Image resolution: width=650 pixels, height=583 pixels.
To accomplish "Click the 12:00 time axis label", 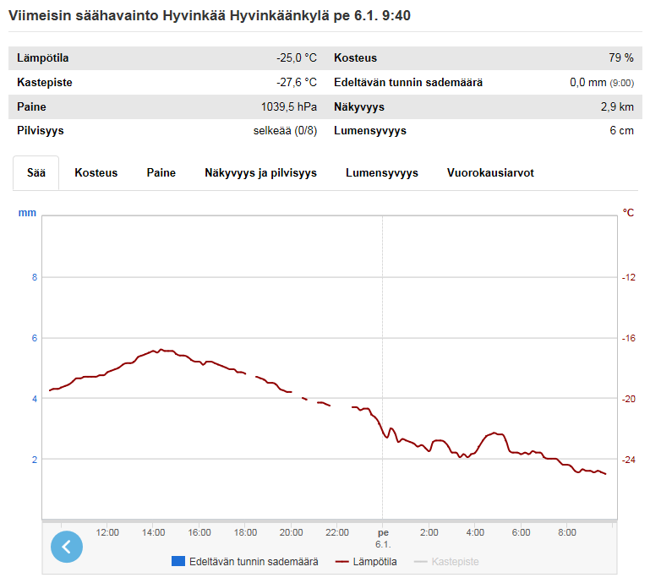I will point(107,532).
